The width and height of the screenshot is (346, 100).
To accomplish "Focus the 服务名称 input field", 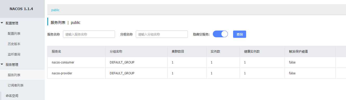I will [89, 34].
